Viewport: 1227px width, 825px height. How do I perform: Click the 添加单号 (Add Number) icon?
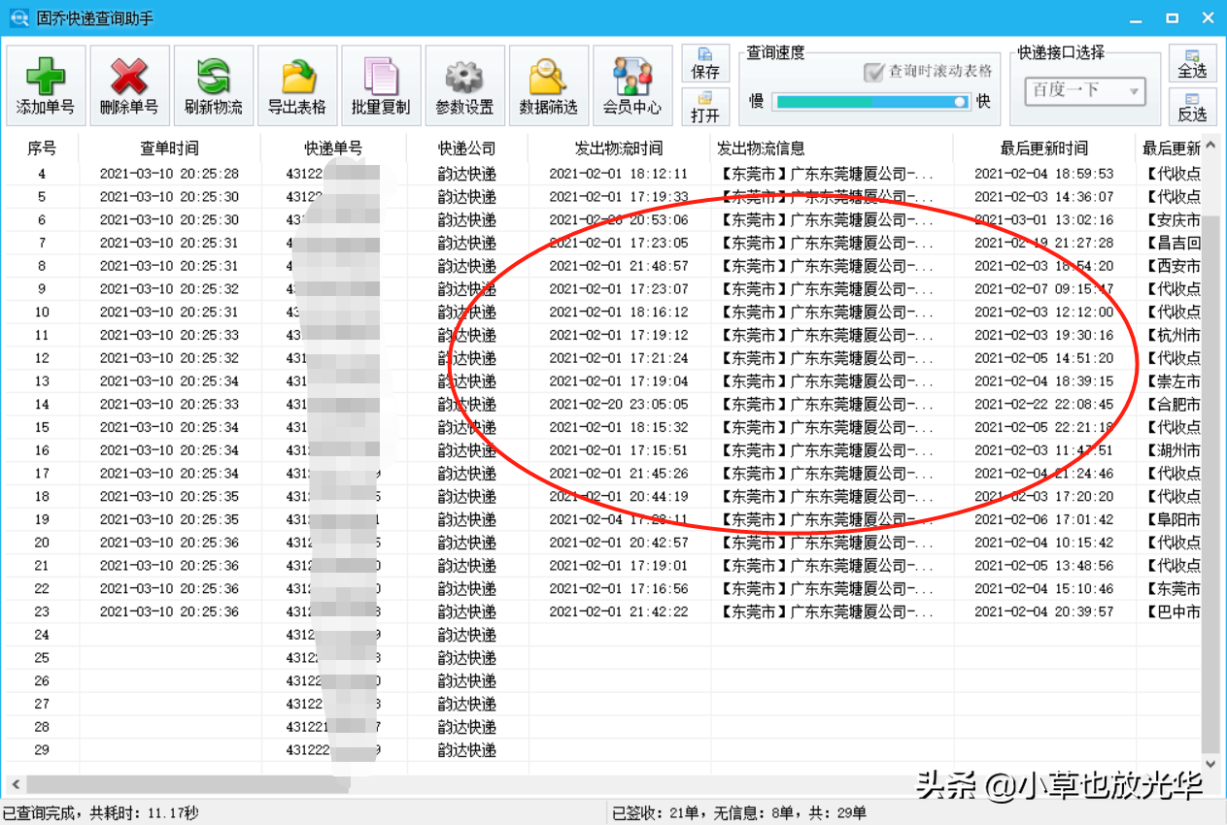[x=46, y=84]
